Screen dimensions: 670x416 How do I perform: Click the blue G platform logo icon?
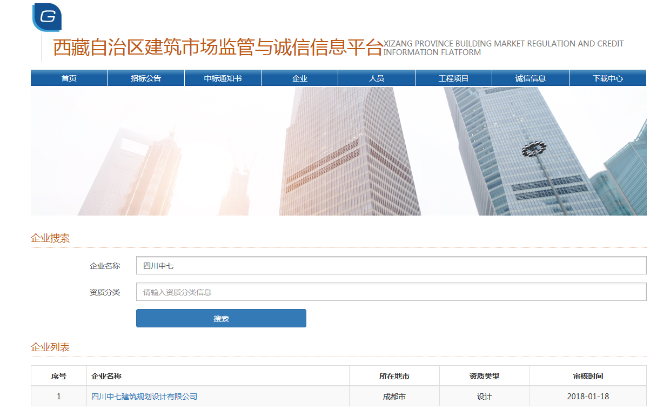pyautogui.click(x=46, y=17)
